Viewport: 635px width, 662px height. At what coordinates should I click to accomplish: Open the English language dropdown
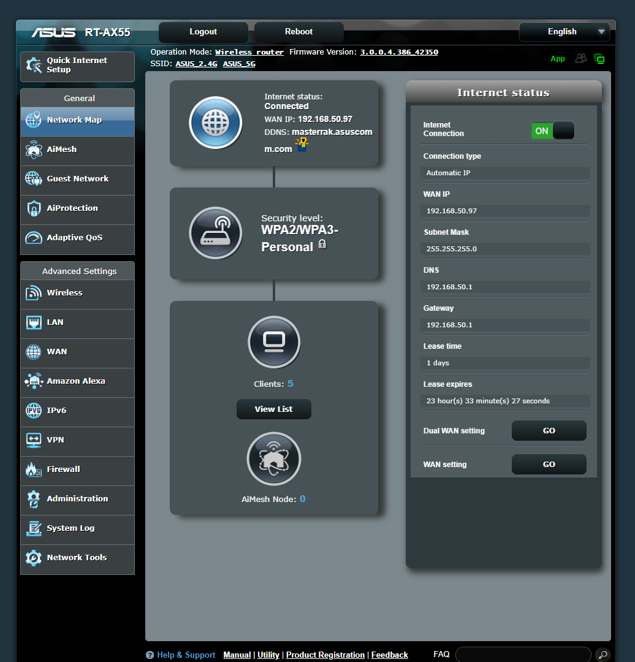click(565, 32)
